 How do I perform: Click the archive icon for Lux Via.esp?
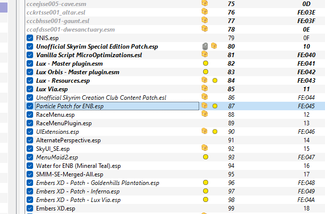coord(205,88)
